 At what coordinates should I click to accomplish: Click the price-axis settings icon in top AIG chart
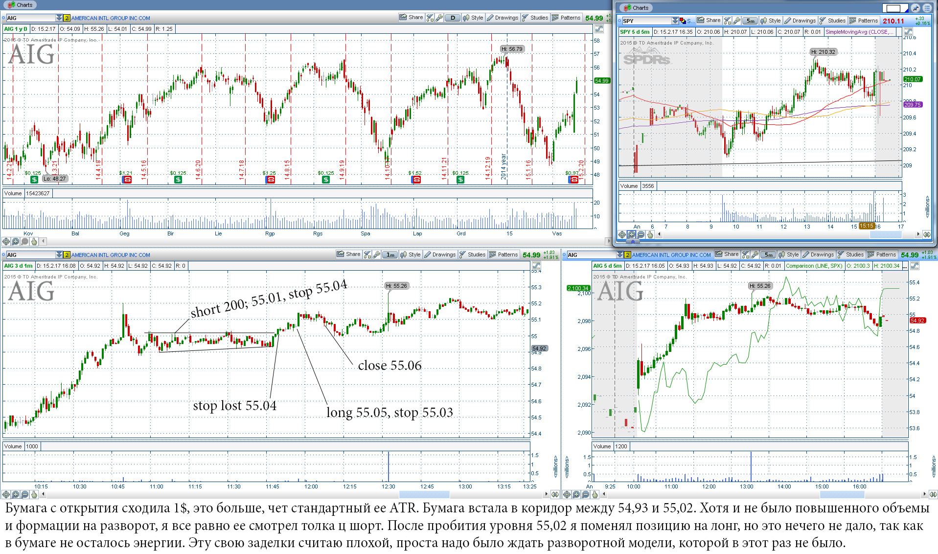coord(599,29)
